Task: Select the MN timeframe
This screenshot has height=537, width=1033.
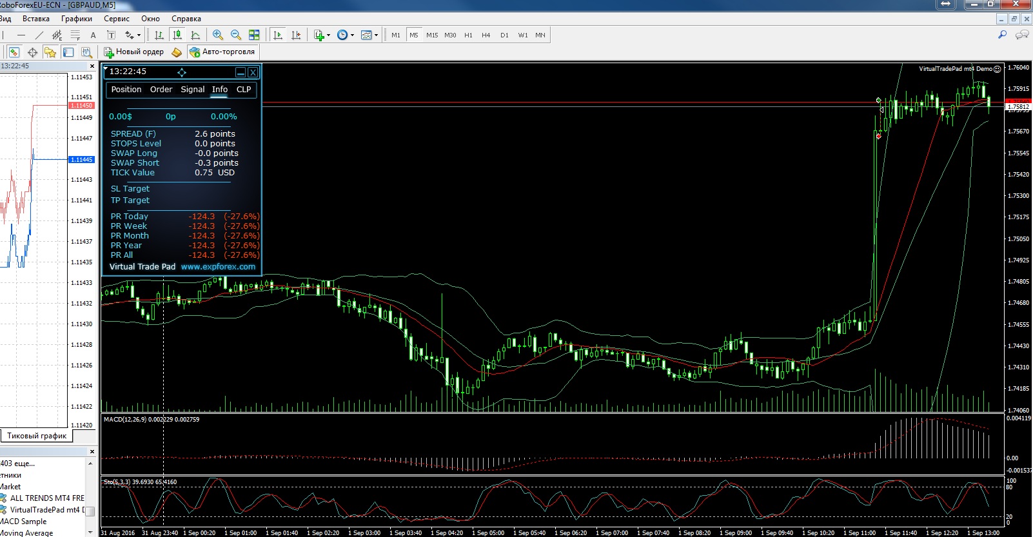Action: point(540,35)
